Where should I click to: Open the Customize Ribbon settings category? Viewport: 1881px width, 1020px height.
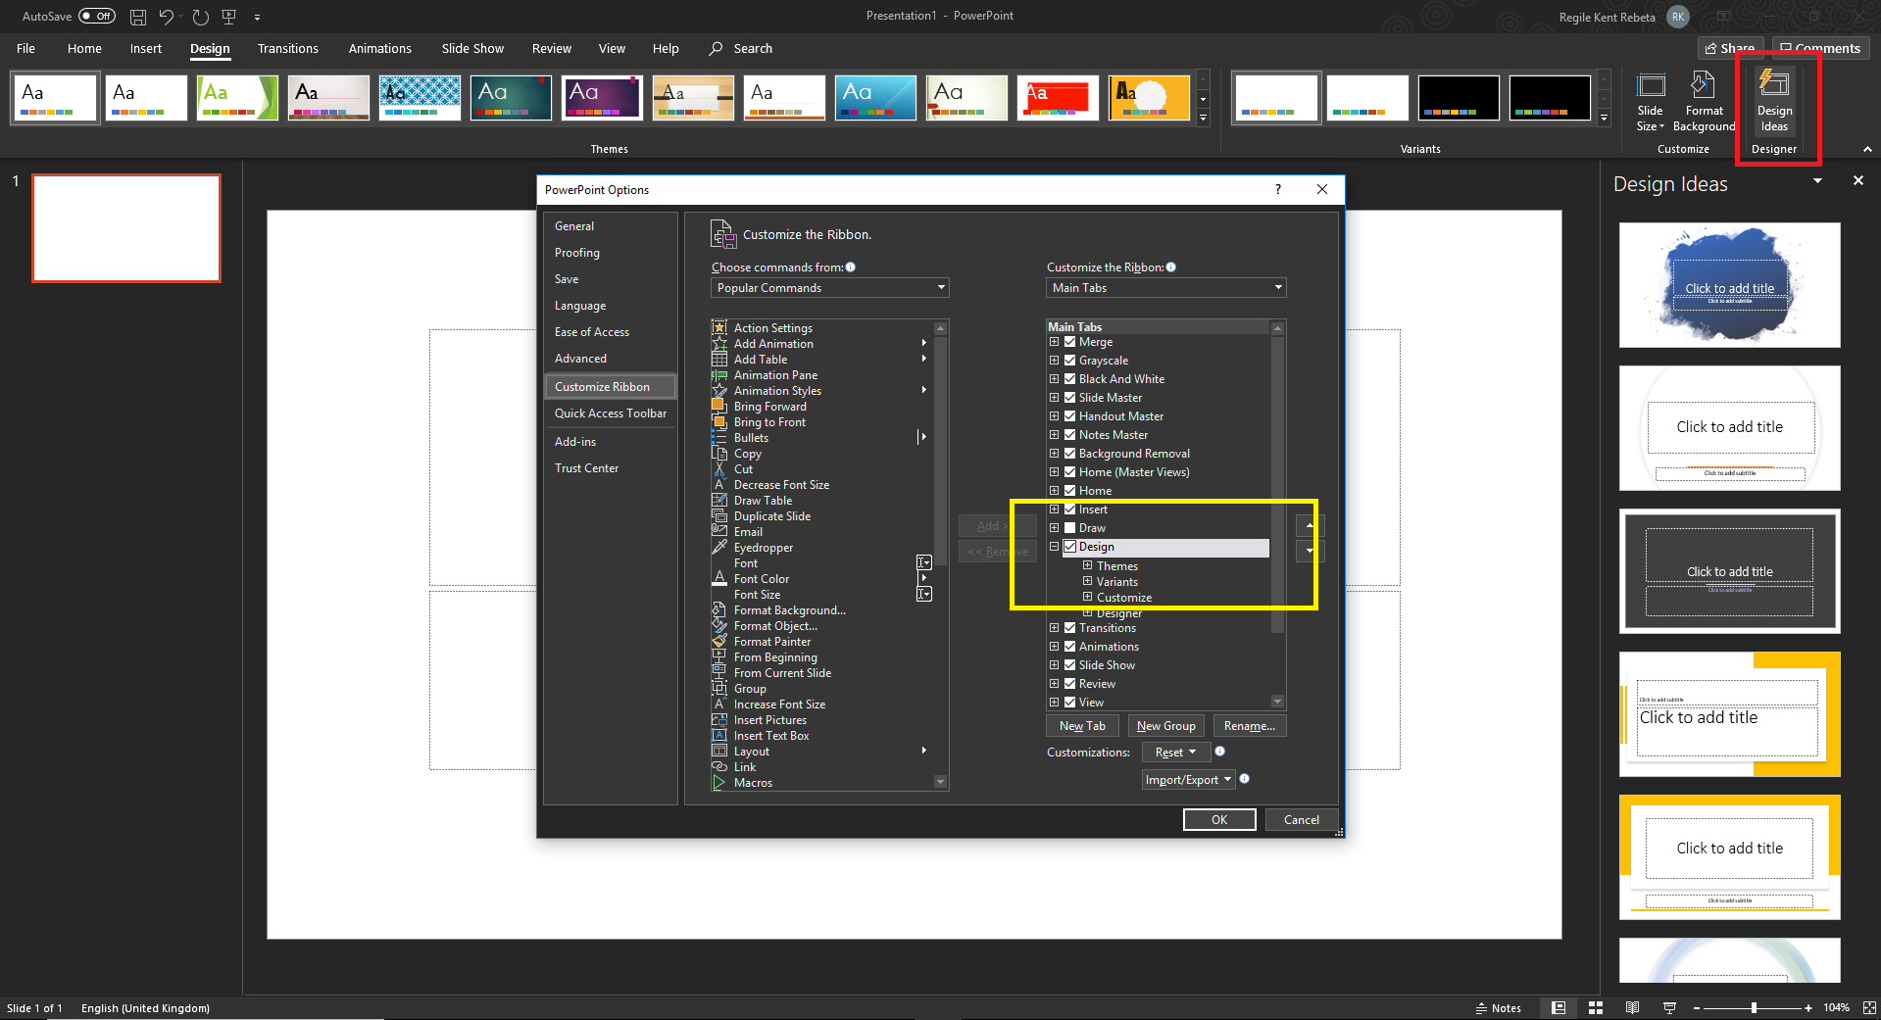pos(604,386)
